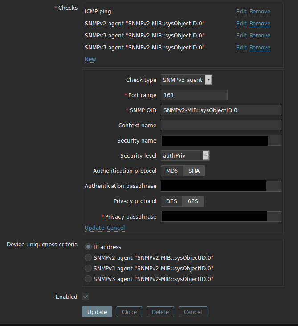Edit the ICMP ping check
Screen dimensions: 298x326
tap(241, 12)
